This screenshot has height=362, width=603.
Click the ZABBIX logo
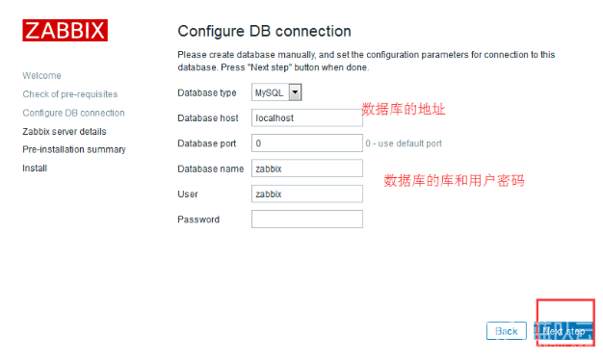[x=65, y=31]
